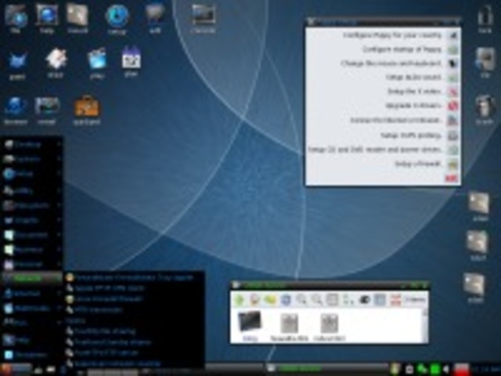
Task: Open the blue round setup desktop icon
Action: click(117, 17)
